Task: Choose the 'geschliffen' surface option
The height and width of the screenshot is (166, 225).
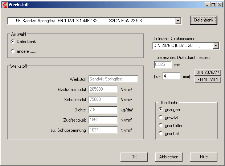Action: [x=161, y=126]
